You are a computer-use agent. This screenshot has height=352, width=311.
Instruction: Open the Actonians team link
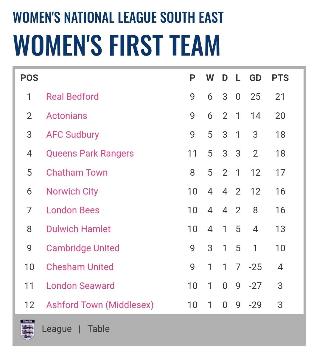67,116
